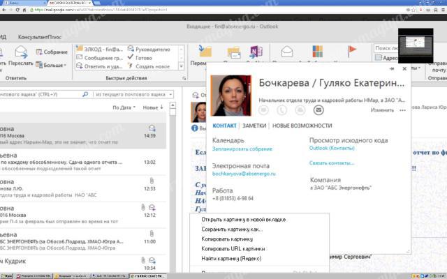Image resolution: width=447 pixels, height=279 pixels.
Task: Click the colored Categorize squares icon
Action: point(317,52)
